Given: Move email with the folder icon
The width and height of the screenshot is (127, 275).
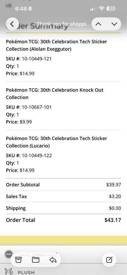Looking at the screenshot, I should click(36, 260).
